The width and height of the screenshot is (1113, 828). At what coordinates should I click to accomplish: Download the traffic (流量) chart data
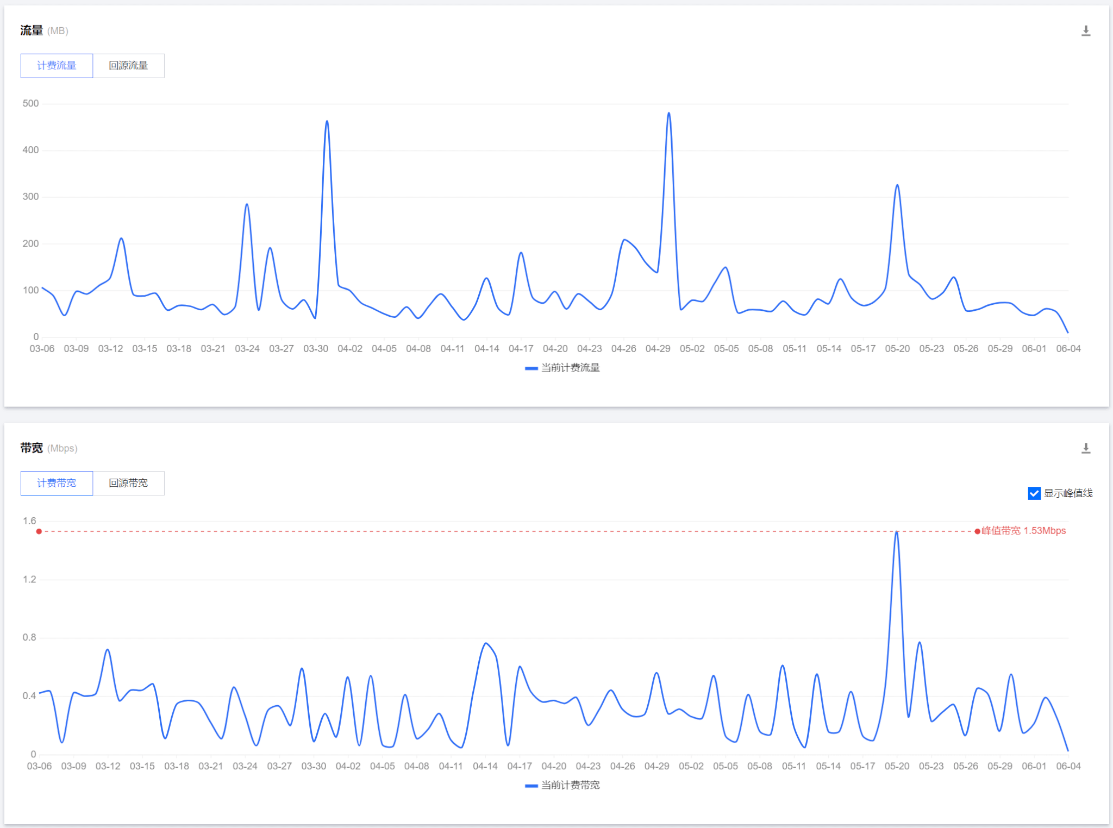[x=1085, y=31]
